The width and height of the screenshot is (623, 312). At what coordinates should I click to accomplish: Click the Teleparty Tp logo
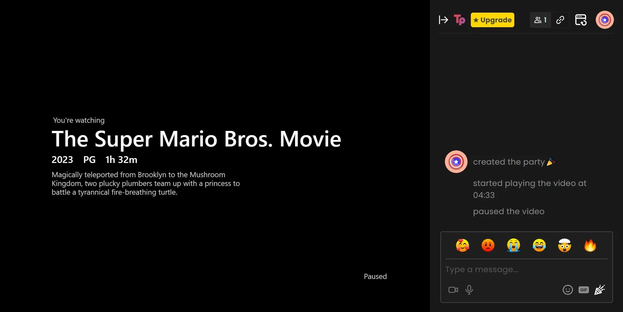[x=459, y=20]
